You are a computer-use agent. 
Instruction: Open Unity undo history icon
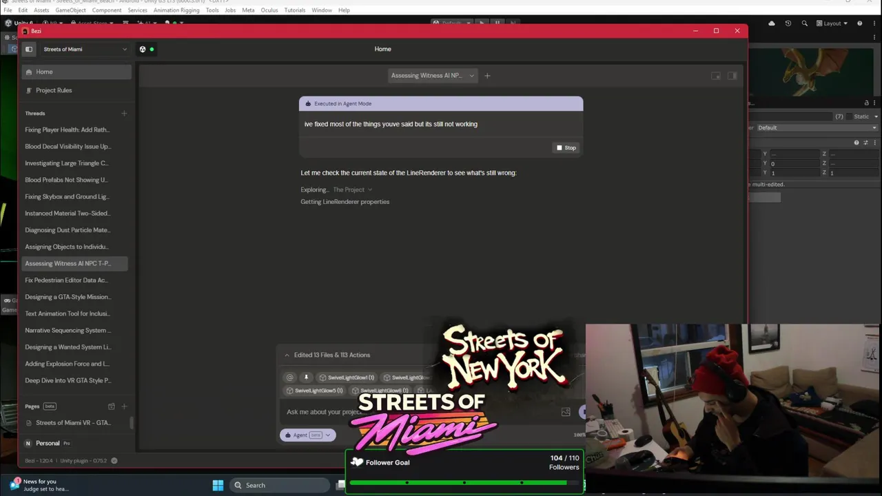click(x=788, y=23)
